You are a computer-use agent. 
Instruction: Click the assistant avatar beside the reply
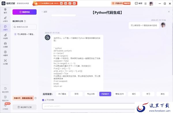click(x=48, y=37)
